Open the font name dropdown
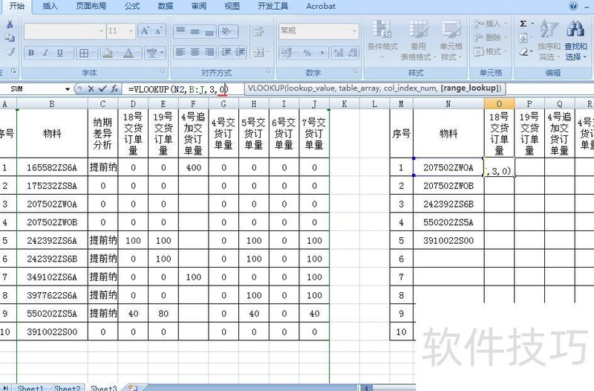Screen dimensions: 594x391 (101, 31)
